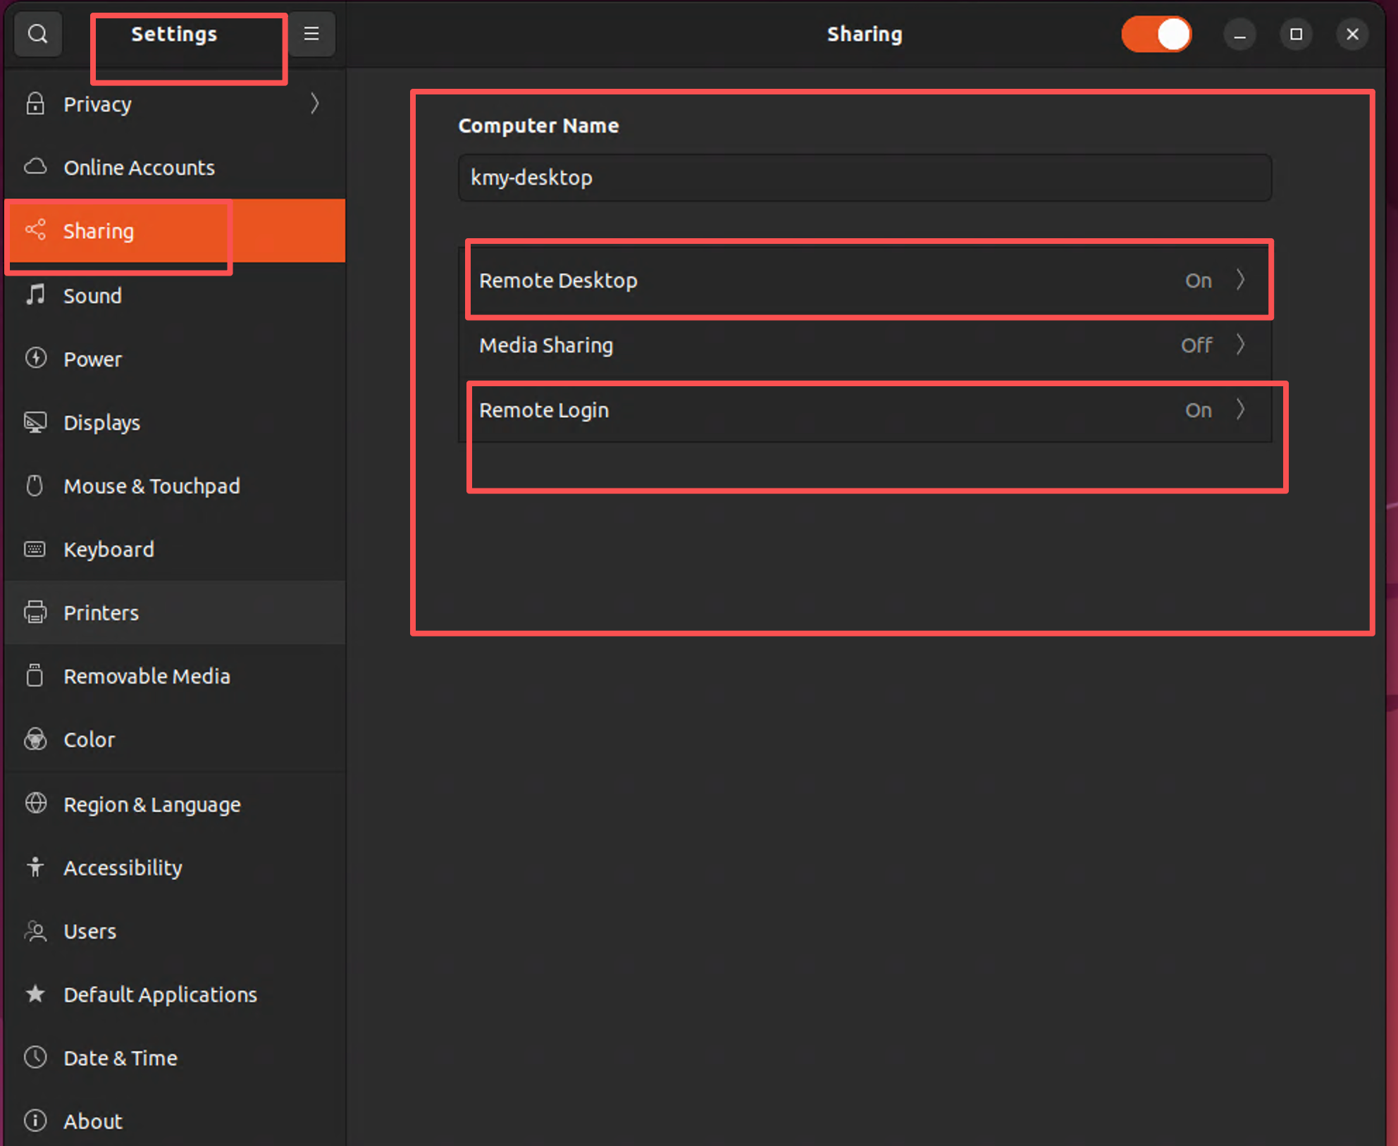Click the Printers printer icon
Image resolution: width=1398 pixels, height=1146 pixels.
[35, 612]
